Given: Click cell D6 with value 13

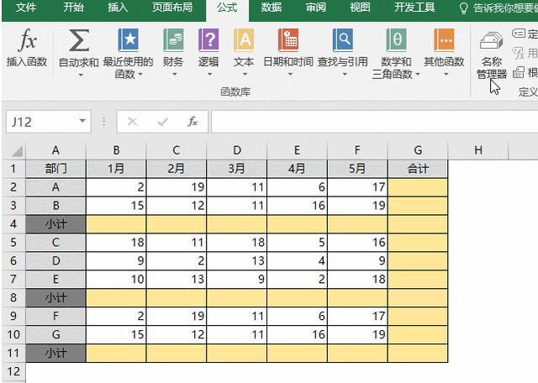Looking at the screenshot, I should click(237, 261).
